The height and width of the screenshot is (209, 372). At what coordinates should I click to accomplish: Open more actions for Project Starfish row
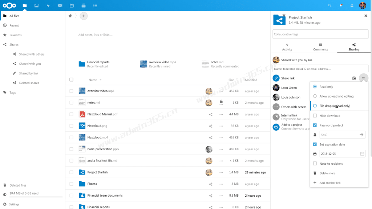tap(221, 172)
